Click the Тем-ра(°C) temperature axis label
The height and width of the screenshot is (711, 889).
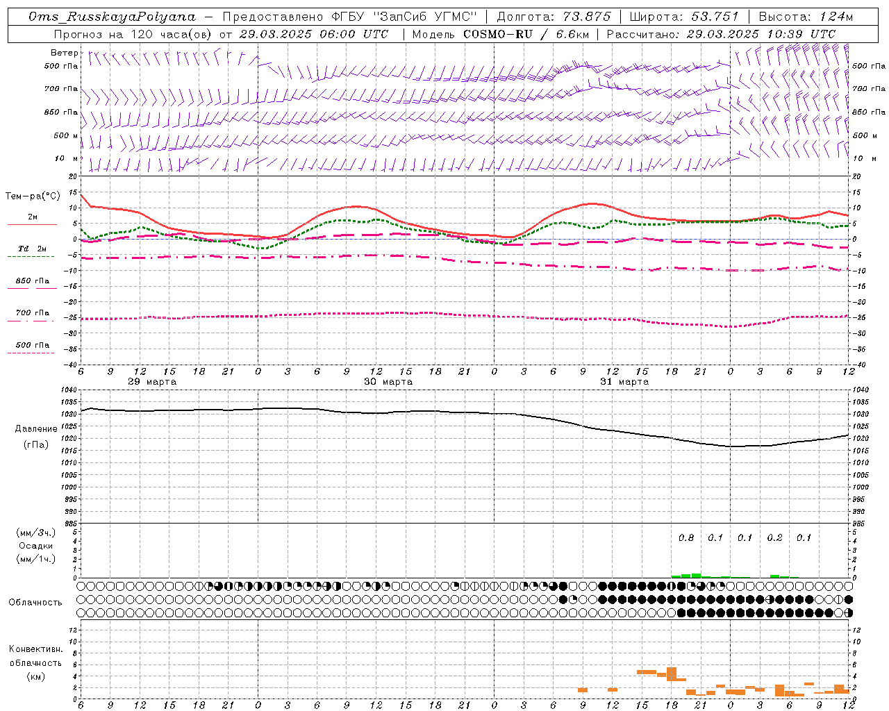click(x=33, y=196)
